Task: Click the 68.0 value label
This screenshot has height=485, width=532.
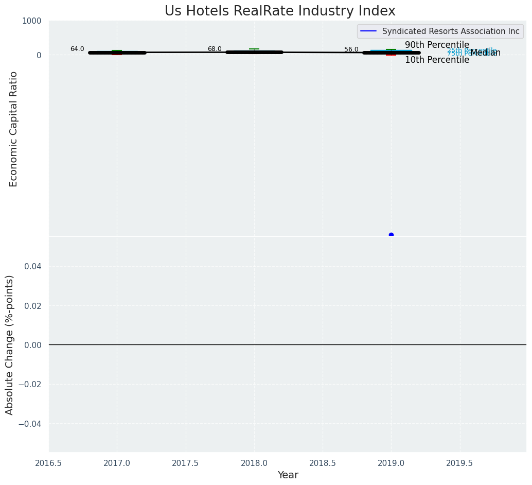Action: point(215,49)
